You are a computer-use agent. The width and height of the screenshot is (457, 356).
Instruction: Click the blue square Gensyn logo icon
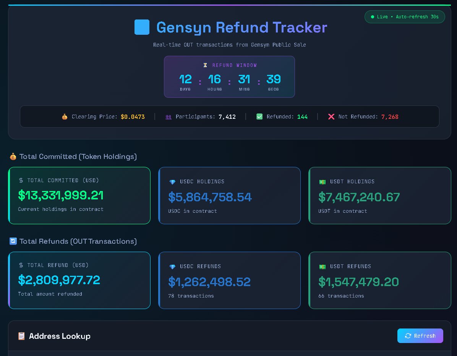[142, 27]
